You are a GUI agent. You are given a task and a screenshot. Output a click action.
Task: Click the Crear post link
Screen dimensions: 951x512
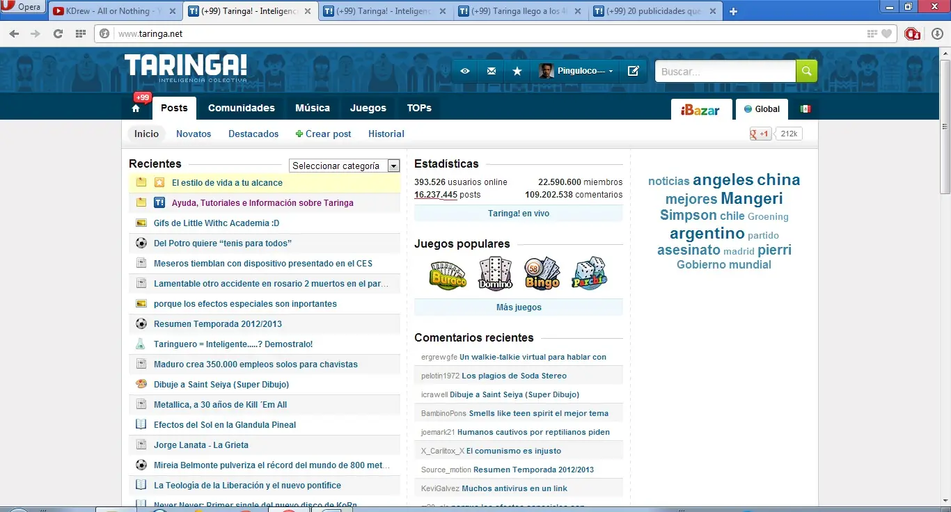[x=323, y=134]
